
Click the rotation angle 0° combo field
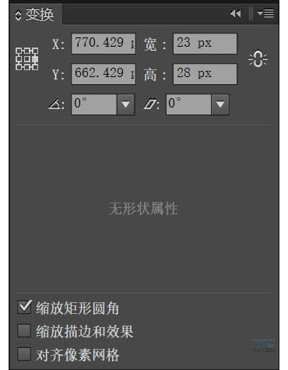pos(94,104)
